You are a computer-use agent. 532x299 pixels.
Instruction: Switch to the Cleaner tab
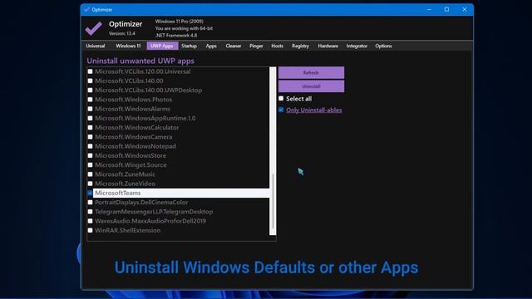tap(234, 46)
